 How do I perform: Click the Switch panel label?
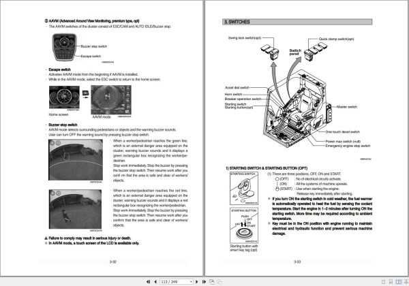tap(295, 52)
